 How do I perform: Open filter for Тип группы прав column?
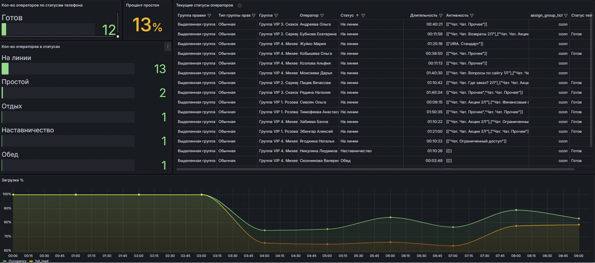(254, 15)
